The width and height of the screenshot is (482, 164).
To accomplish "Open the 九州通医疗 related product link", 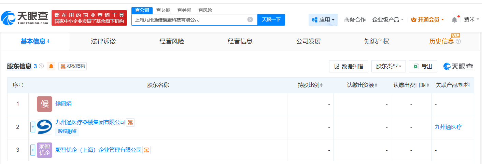I will point(448,127).
